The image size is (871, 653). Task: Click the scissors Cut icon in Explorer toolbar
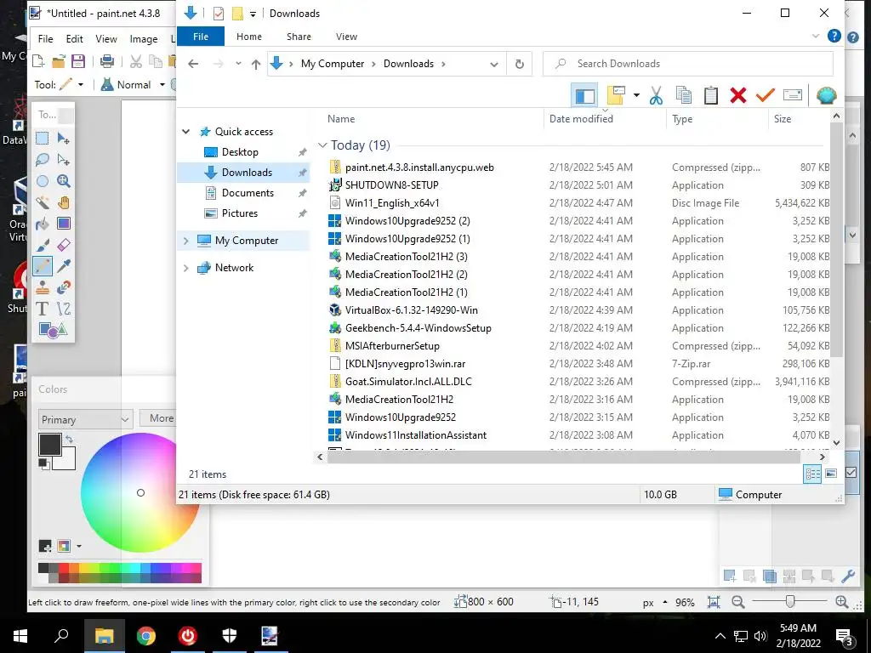656,95
